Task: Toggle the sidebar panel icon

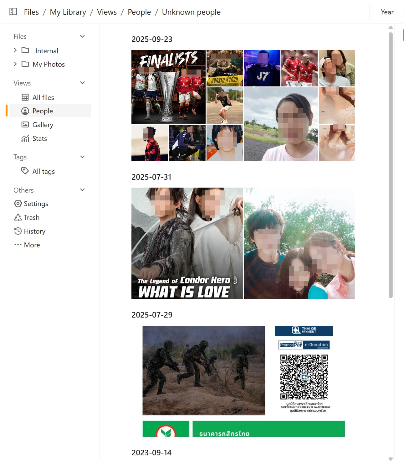Action: pos(13,12)
